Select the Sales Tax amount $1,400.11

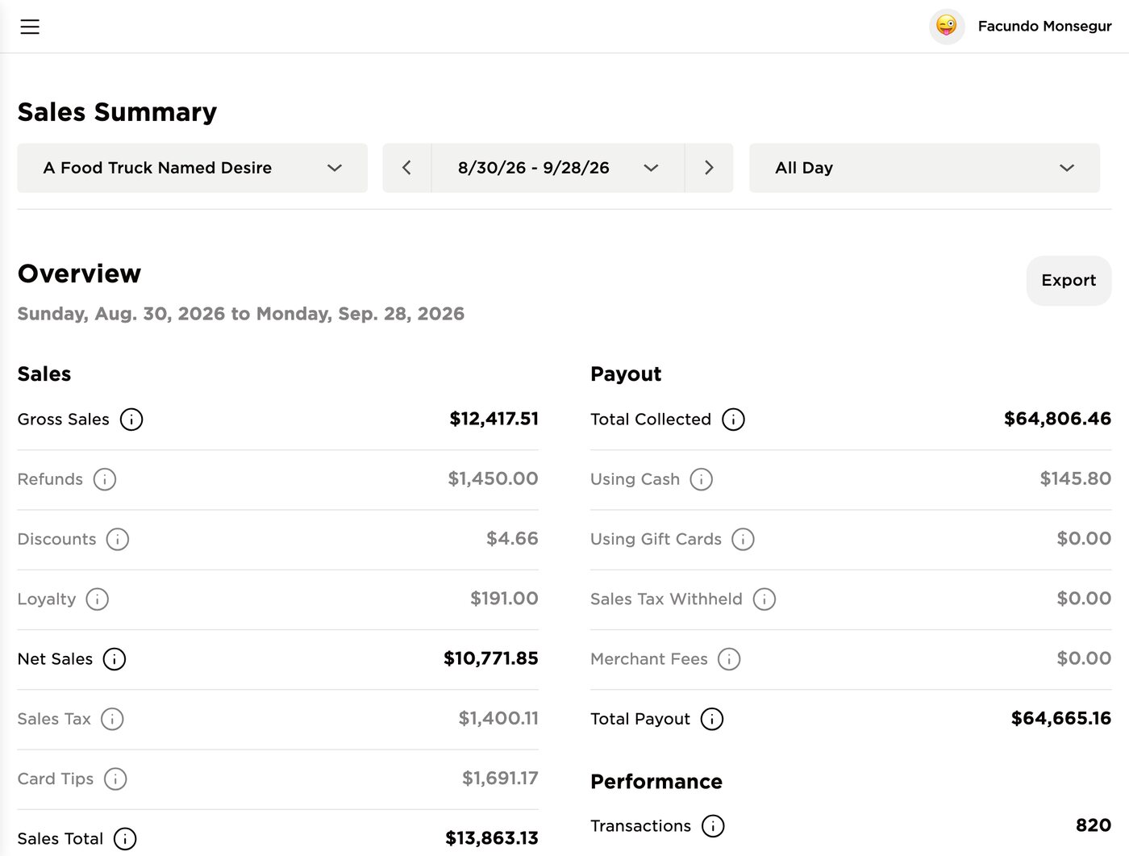498,718
